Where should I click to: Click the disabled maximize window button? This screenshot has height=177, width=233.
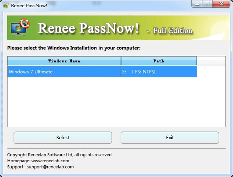[x=207, y=4]
